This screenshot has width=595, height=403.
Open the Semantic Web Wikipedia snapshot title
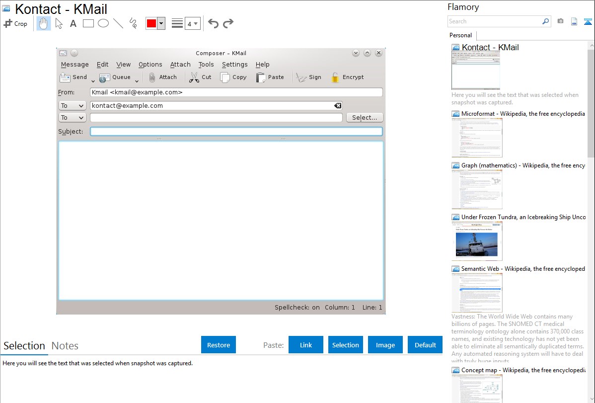(x=523, y=268)
